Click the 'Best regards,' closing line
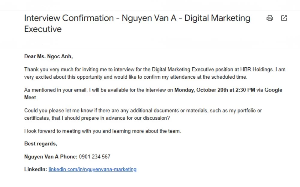Screen dimensions: 300x187 tap(40, 144)
